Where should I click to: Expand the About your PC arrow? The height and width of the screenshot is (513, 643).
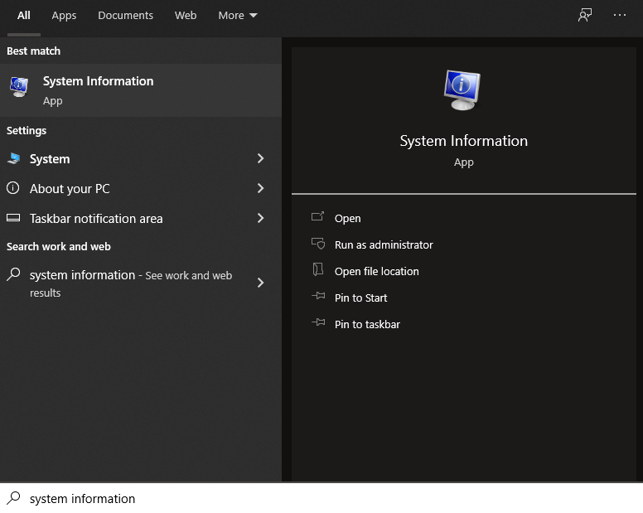click(x=260, y=189)
